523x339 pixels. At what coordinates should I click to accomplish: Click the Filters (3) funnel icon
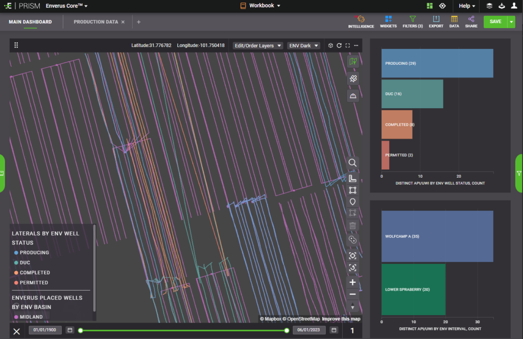(412, 19)
